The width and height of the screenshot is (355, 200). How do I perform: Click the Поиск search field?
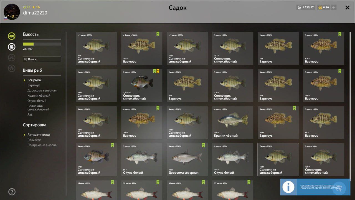pos(42,59)
